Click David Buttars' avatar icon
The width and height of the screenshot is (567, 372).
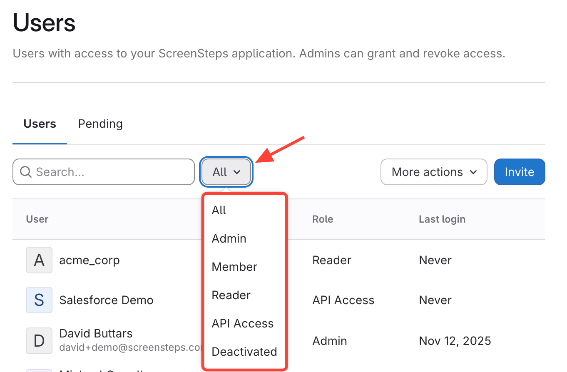coord(39,341)
